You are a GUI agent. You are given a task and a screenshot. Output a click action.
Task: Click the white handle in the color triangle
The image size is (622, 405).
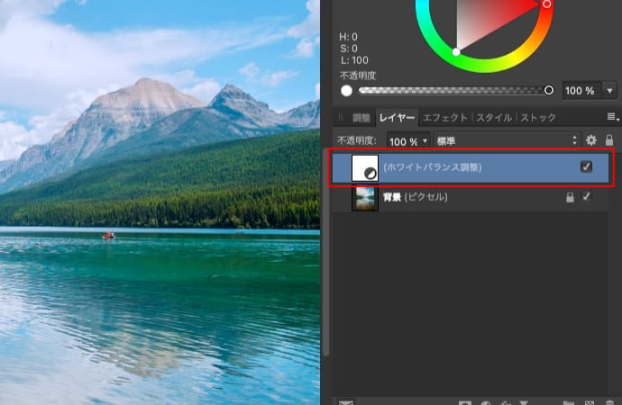tap(456, 52)
